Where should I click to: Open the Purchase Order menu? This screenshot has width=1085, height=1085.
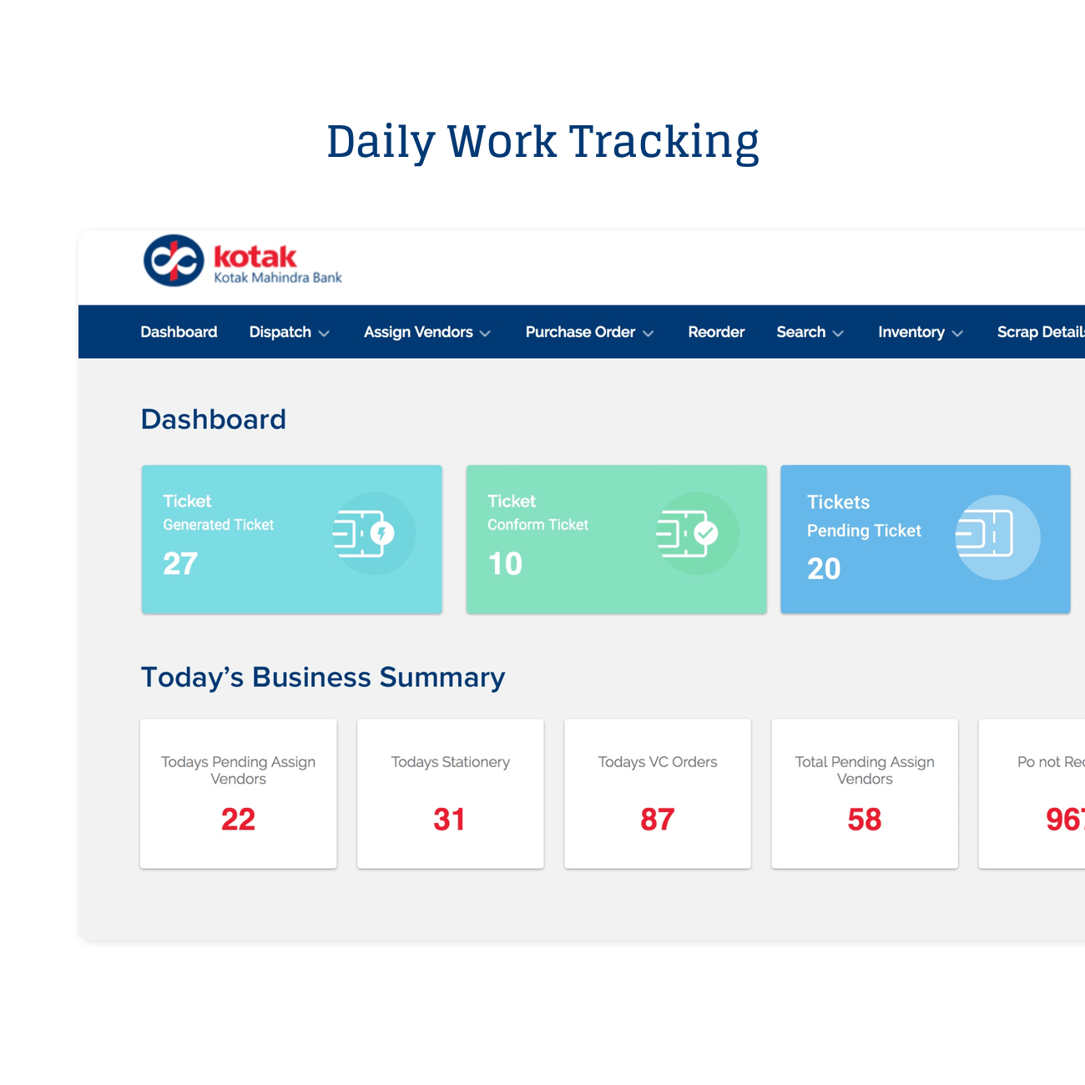pyautogui.click(x=589, y=332)
